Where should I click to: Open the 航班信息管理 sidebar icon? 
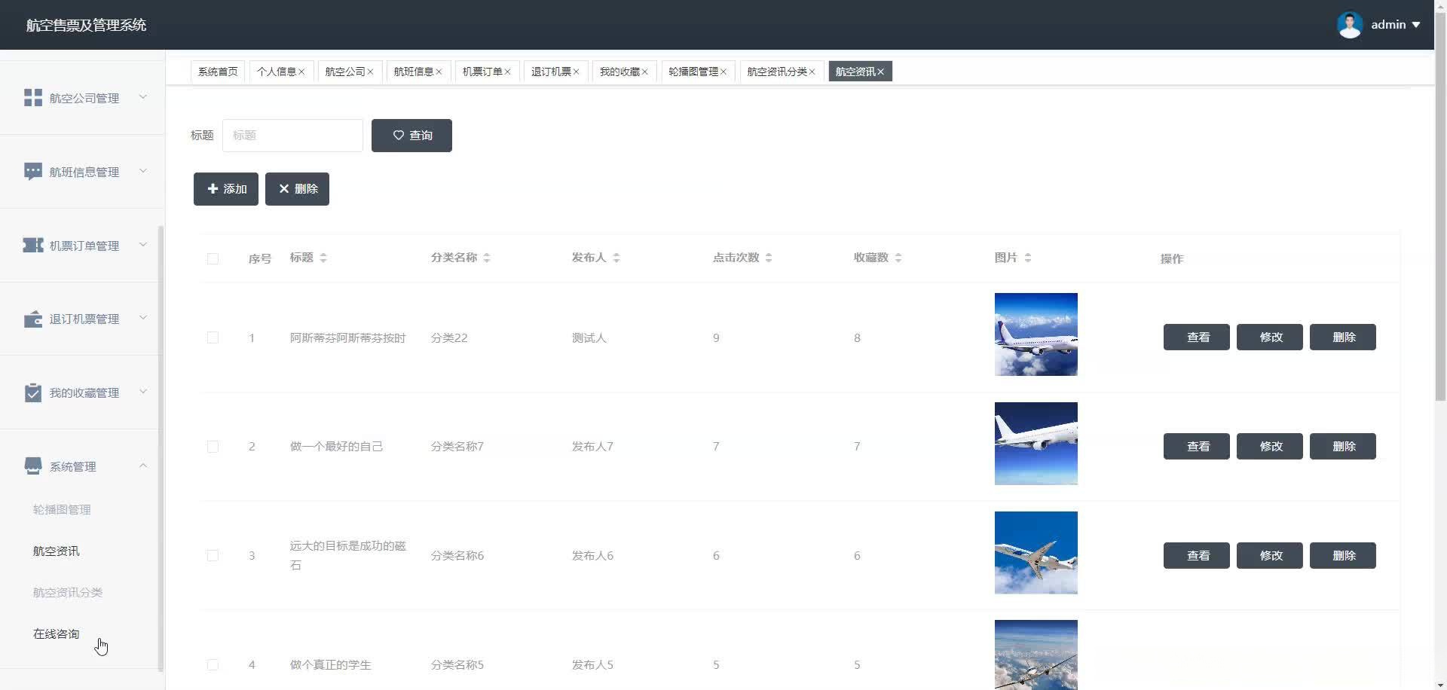pos(33,171)
